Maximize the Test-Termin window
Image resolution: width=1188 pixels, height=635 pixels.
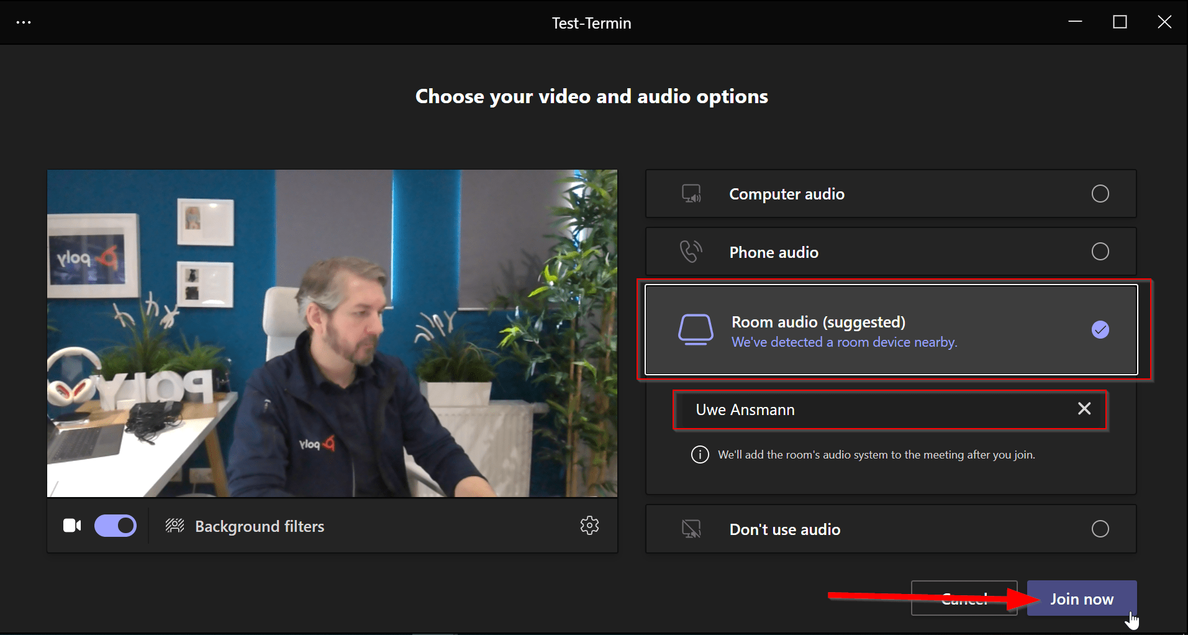1120,22
